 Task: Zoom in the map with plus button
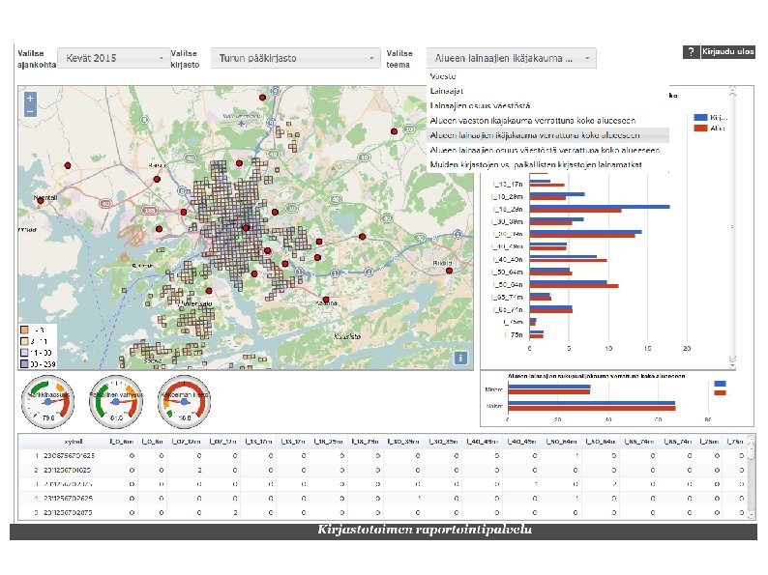click(30, 99)
